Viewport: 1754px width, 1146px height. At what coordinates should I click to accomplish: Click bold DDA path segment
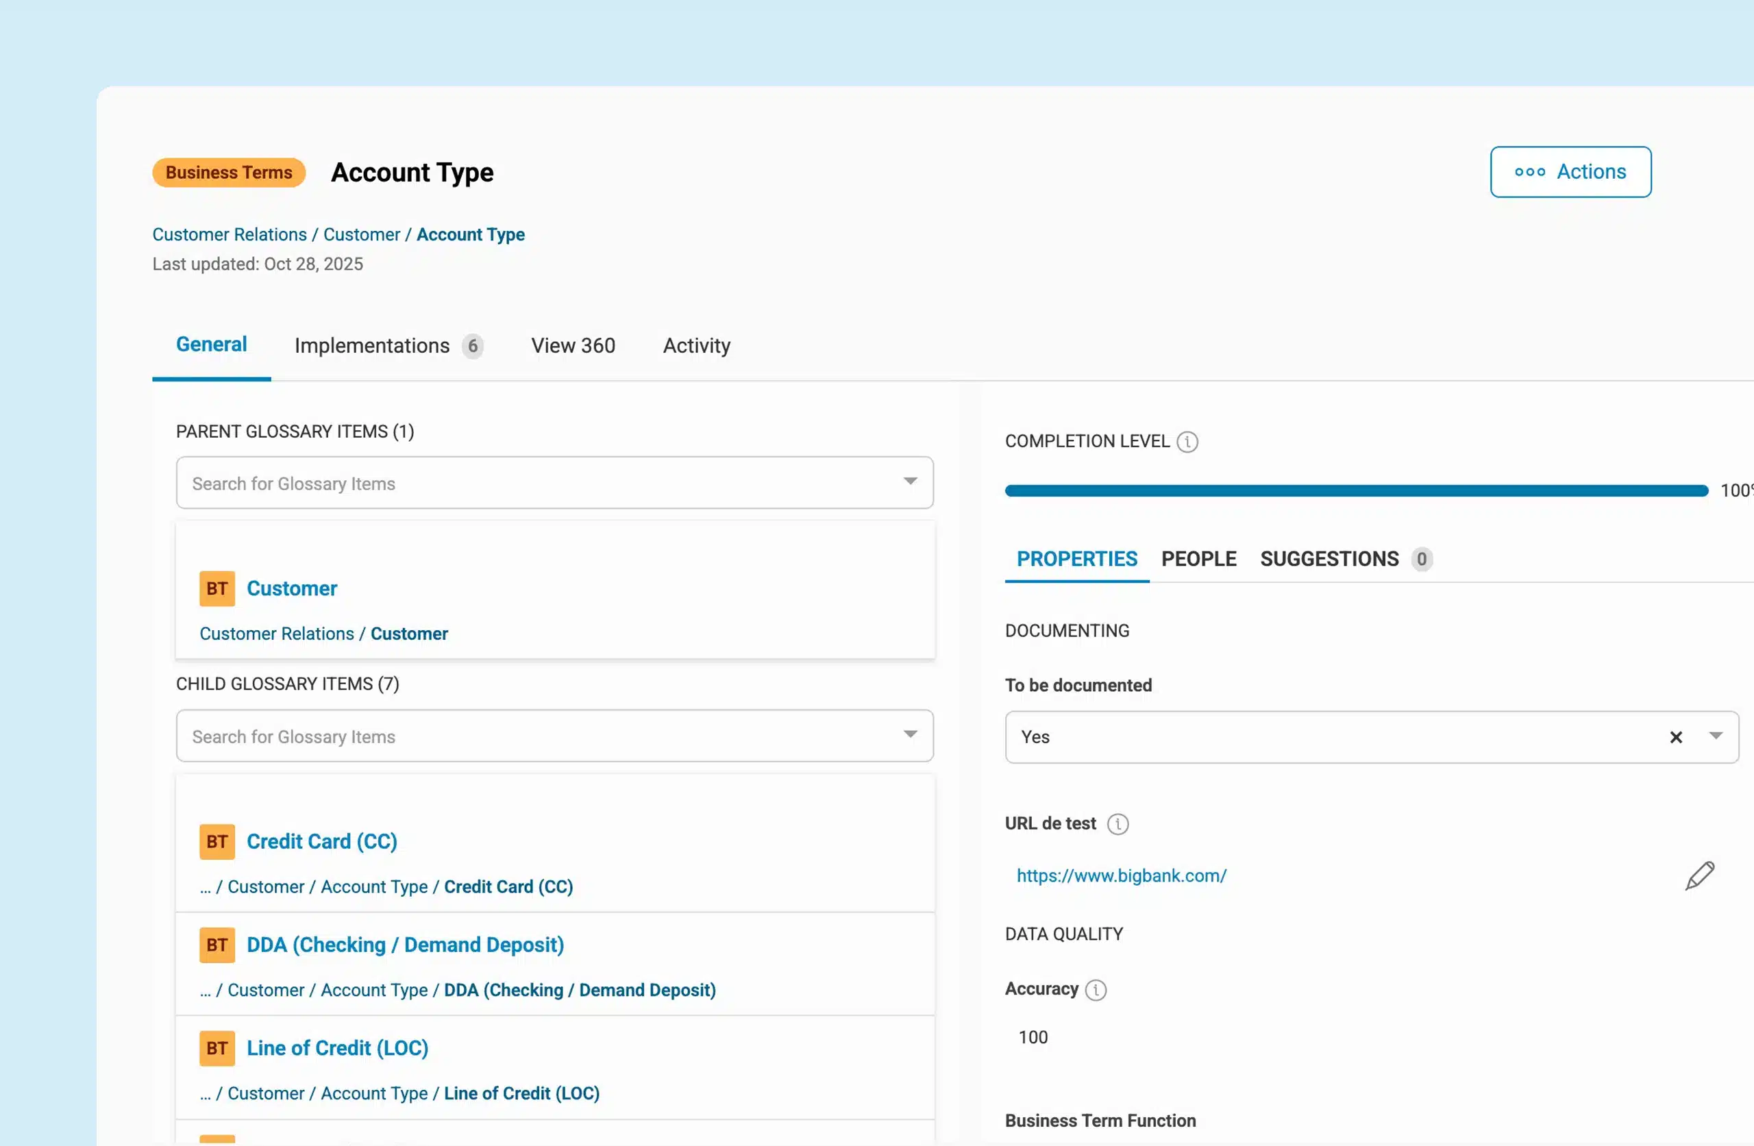point(579,990)
